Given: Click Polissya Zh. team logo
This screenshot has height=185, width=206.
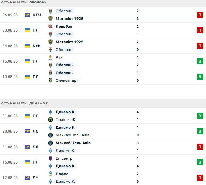Looking at the screenshot, I should coord(50,120).
